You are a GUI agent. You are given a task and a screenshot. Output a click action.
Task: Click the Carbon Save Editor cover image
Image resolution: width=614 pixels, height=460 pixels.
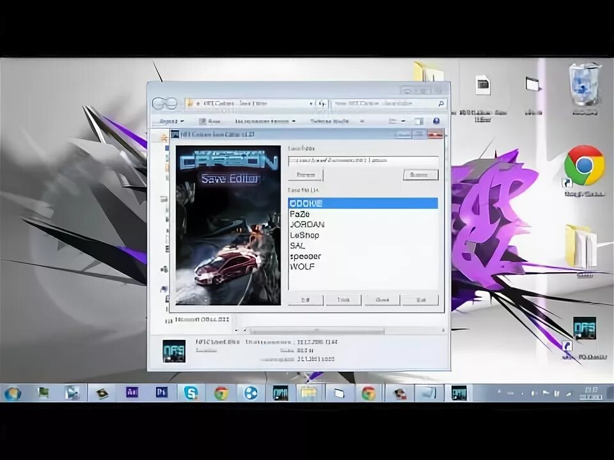pos(228,226)
